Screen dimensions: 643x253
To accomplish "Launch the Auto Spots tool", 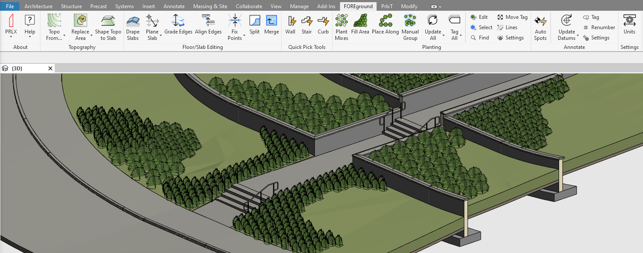I will [x=540, y=27].
